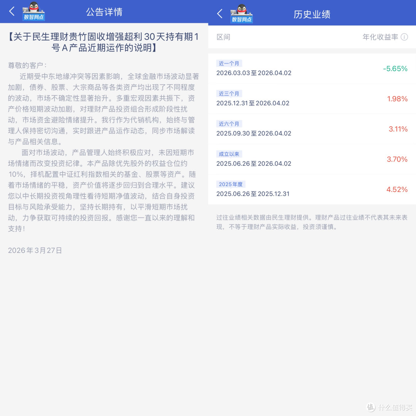Tap the 4.52% return value
The width and height of the screenshot is (416, 416).
[397, 190]
